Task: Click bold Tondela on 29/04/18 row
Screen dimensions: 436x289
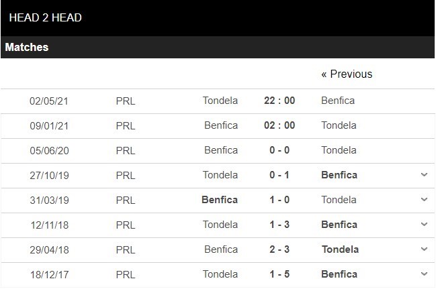Action: click(340, 249)
